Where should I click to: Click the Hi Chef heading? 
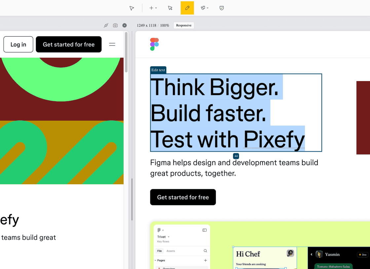pyautogui.click(x=248, y=254)
